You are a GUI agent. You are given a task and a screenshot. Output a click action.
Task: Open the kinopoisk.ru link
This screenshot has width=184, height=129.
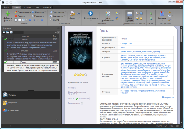pyautogui.click(x=169, y=98)
